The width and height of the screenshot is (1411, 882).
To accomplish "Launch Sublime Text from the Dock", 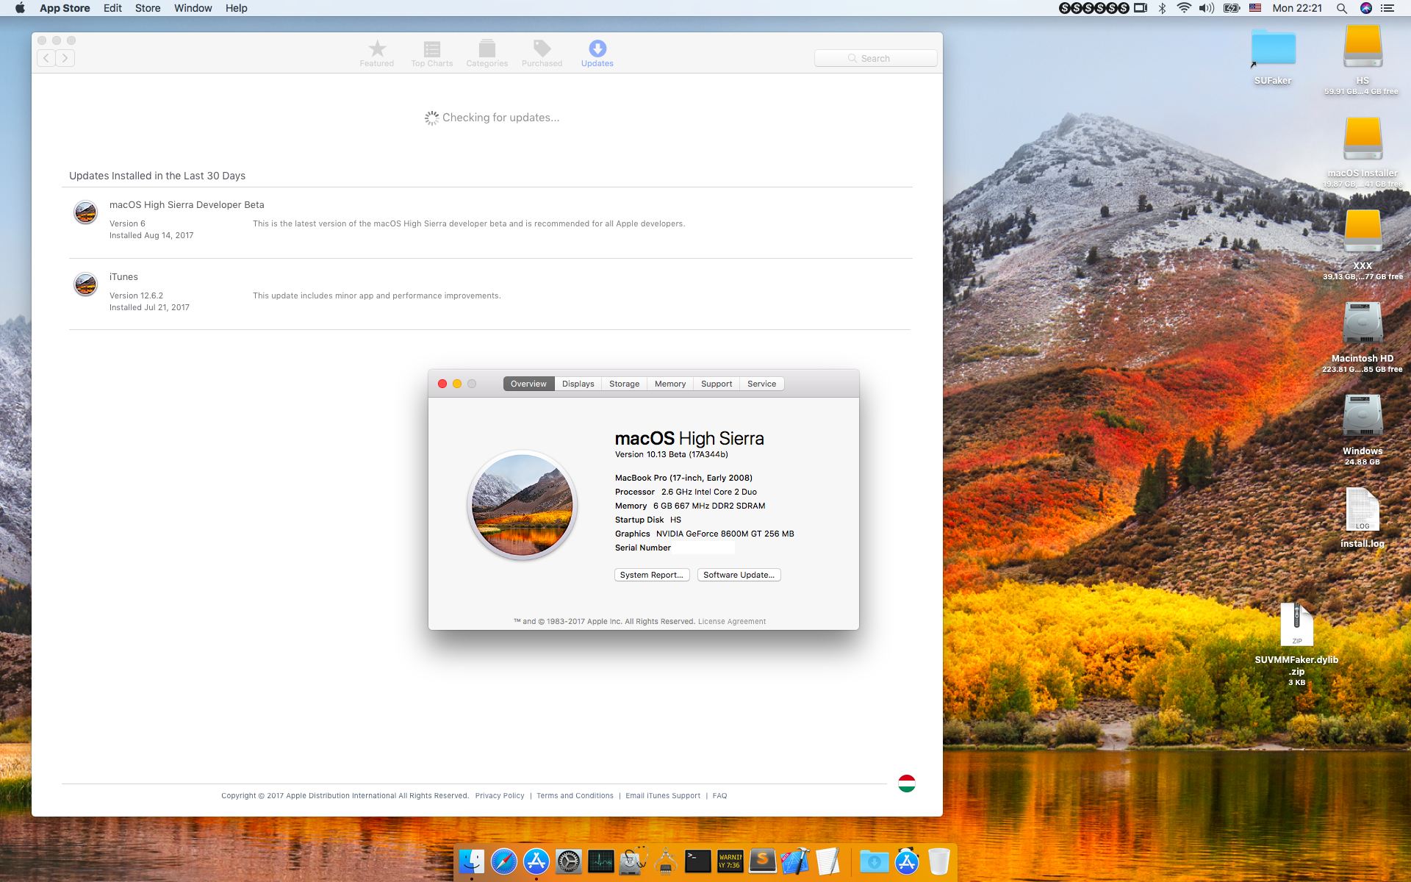I will point(763,861).
